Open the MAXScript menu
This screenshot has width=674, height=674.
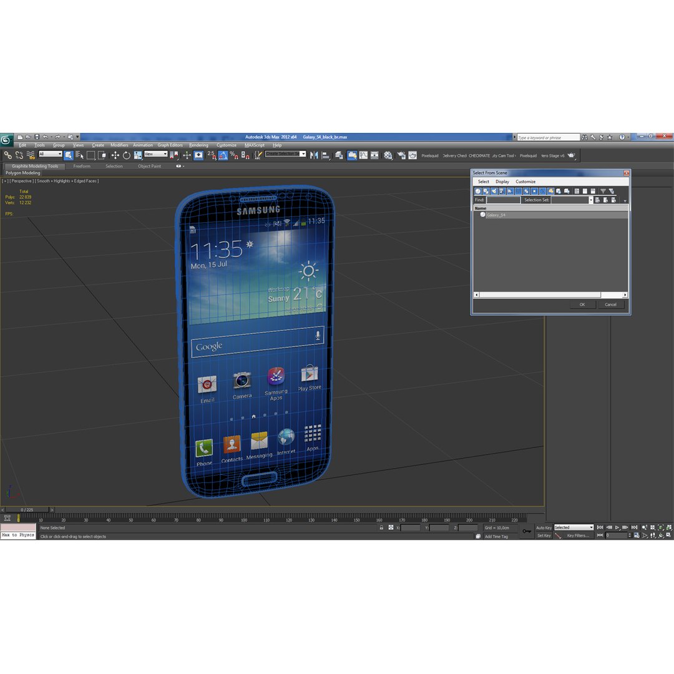pos(255,145)
